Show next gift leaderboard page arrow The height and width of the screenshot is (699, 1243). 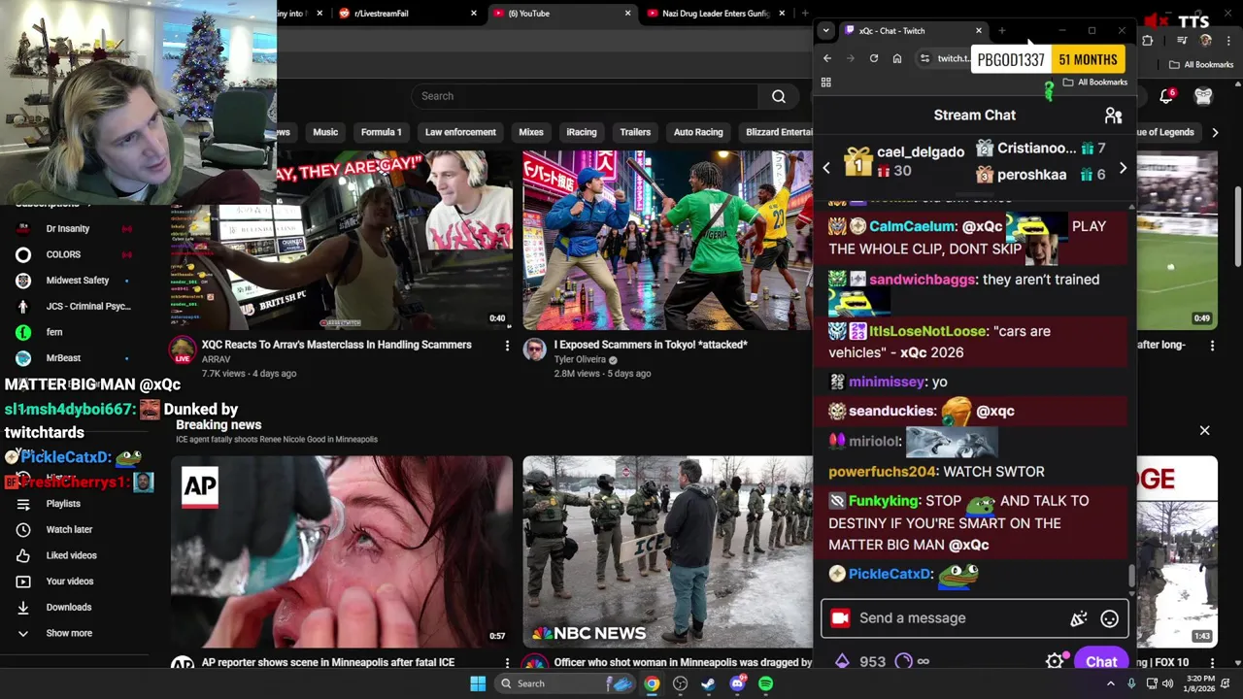click(x=1123, y=168)
